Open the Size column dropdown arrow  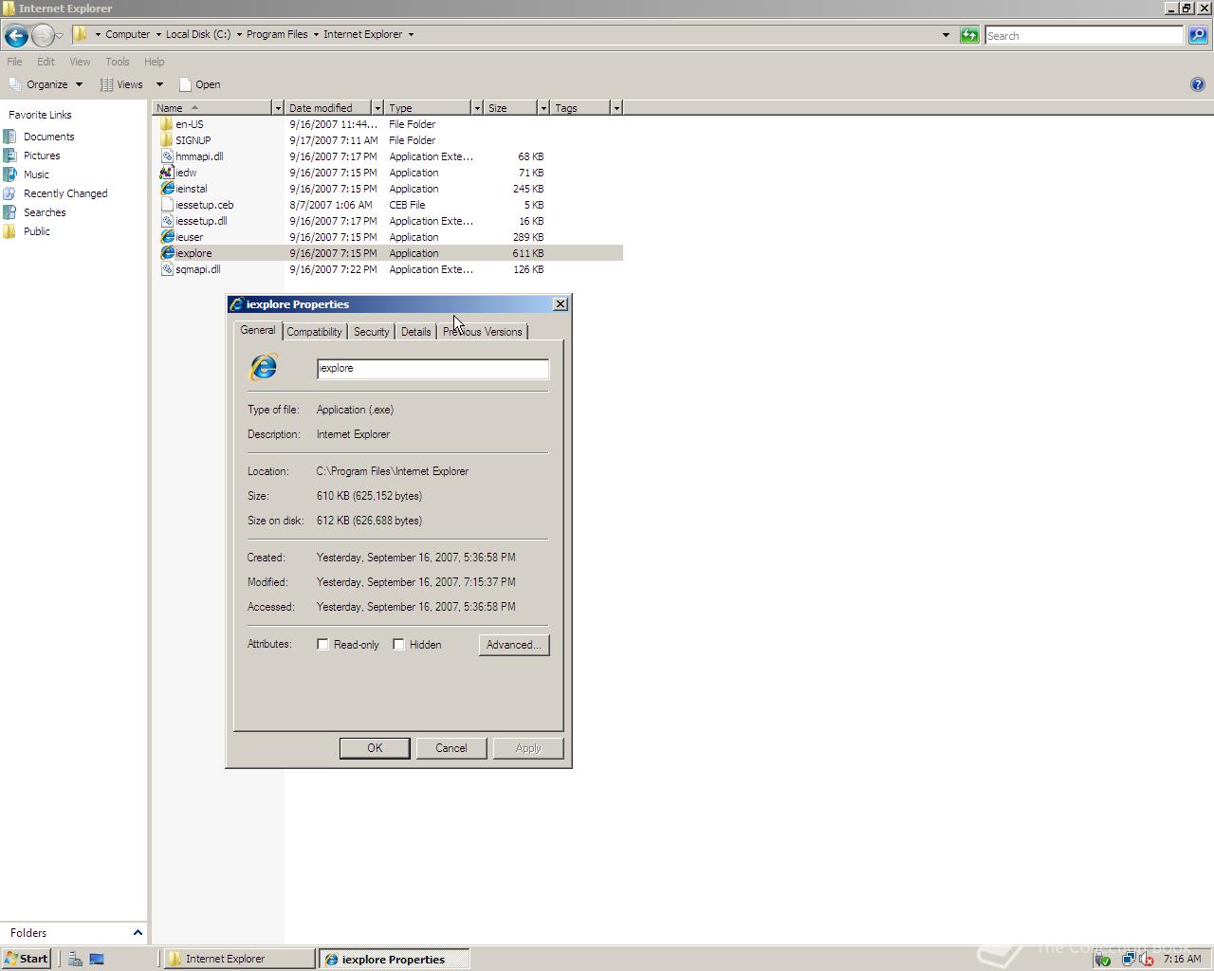click(x=543, y=108)
